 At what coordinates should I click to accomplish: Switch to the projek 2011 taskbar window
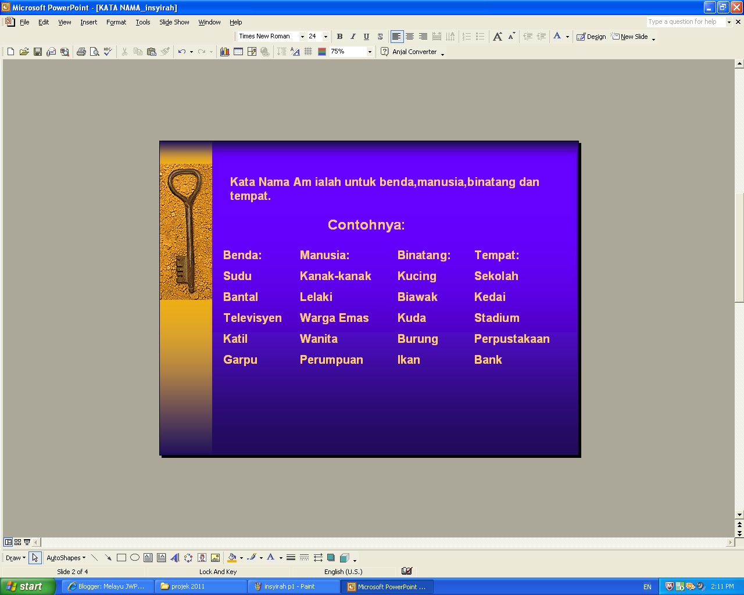tap(201, 586)
